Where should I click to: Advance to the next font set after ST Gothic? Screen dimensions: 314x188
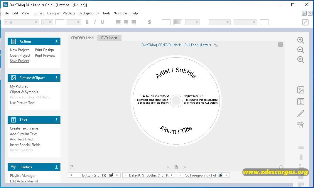pos(172,175)
